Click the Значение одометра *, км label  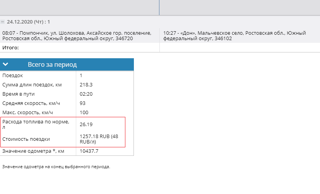(x=33, y=151)
